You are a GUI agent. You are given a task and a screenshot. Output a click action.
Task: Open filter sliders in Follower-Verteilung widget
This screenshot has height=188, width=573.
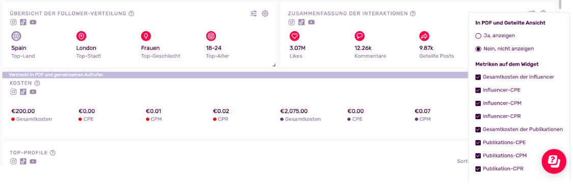click(x=254, y=14)
